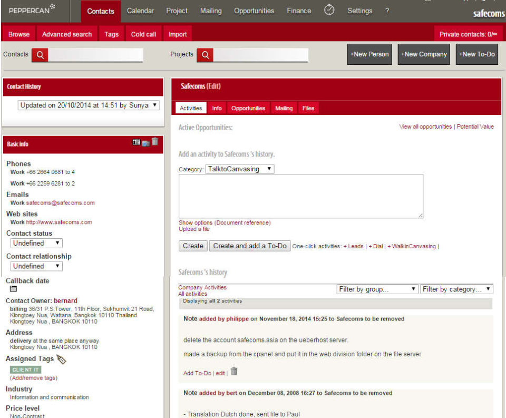Click edit link under philippe note

click(x=220, y=373)
